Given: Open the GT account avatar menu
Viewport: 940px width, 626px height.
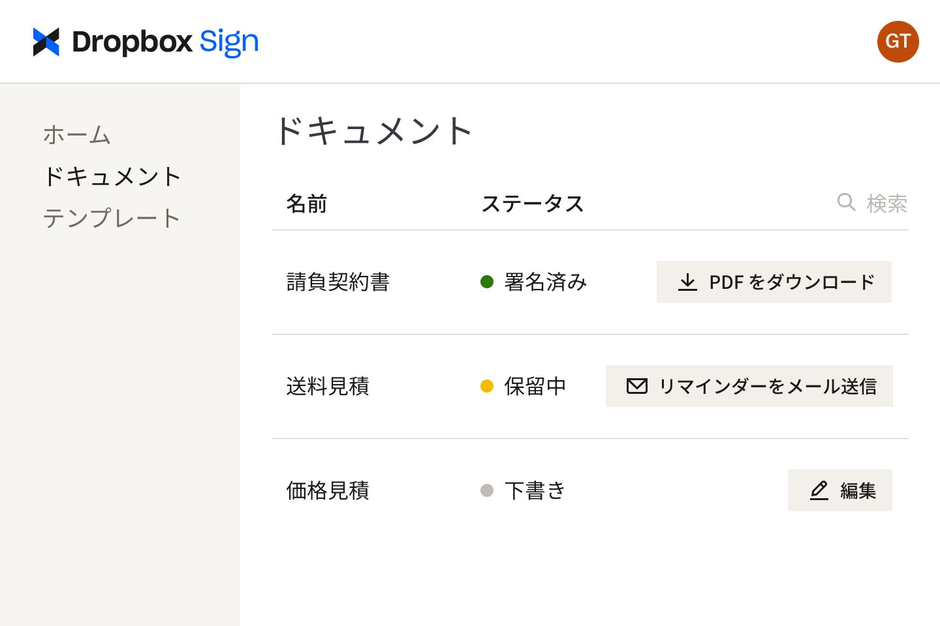Looking at the screenshot, I should (898, 41).
